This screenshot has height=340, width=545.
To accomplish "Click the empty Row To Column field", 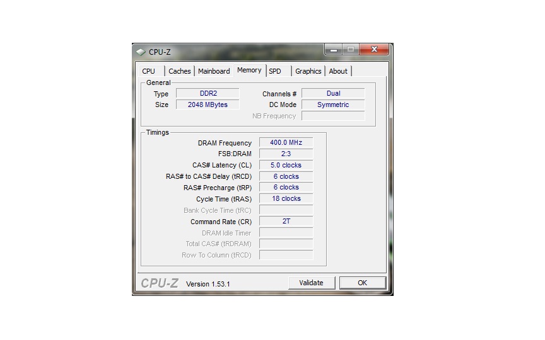I will (x=286, y=255).
